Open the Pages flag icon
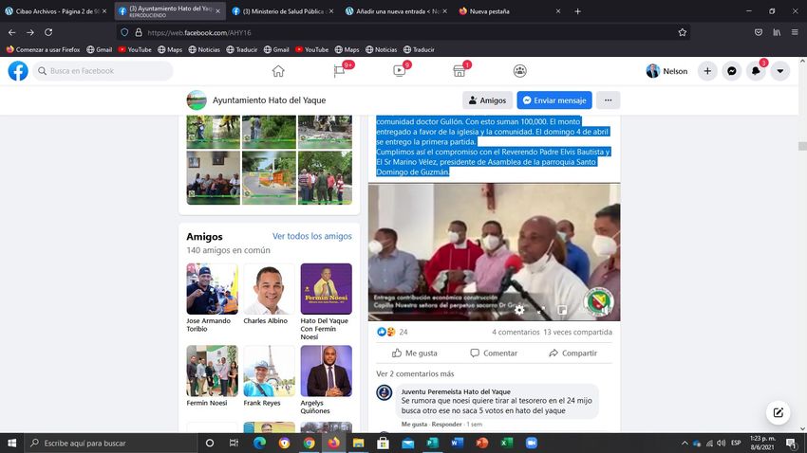Image resolution: width=807 pixels, height=453 pixels. [x=339, y=71]
